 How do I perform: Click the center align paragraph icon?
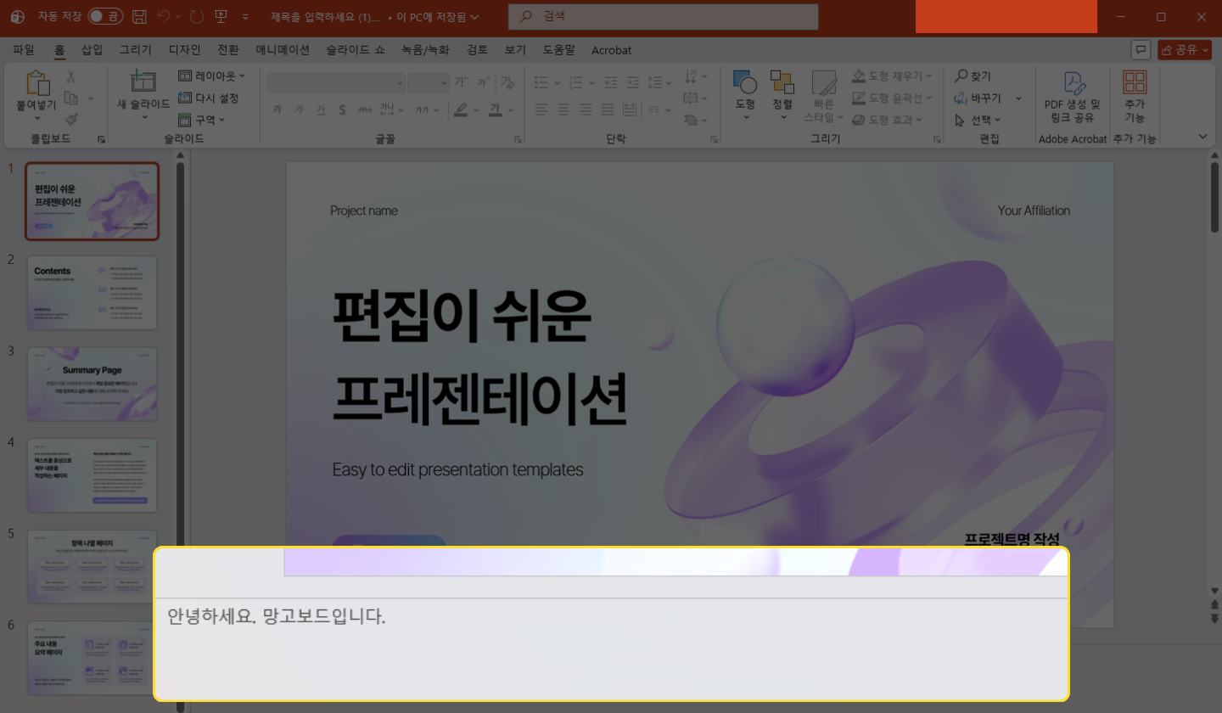[x=563, y=109]
